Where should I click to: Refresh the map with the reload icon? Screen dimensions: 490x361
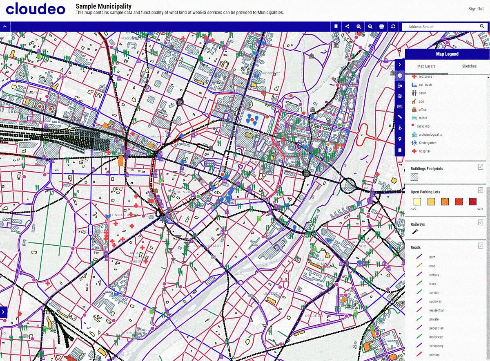pos(393,27)
